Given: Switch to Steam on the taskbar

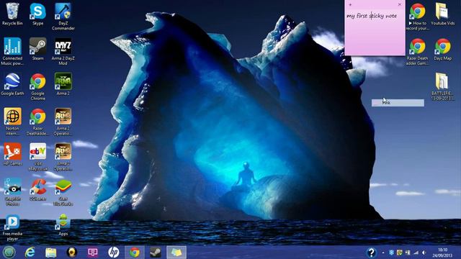Looking at the screenshot, I should [156, 253].
